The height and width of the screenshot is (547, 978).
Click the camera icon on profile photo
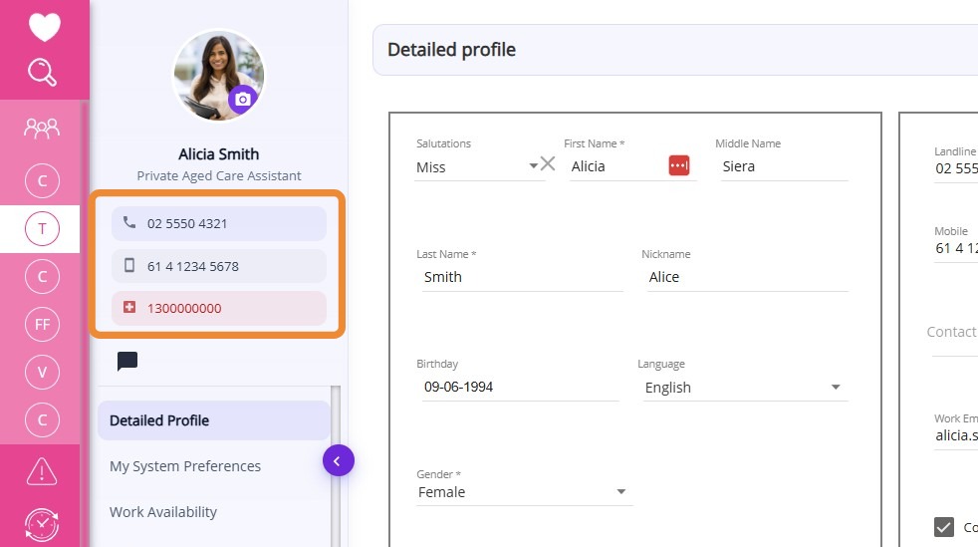[x=242, y=99]
